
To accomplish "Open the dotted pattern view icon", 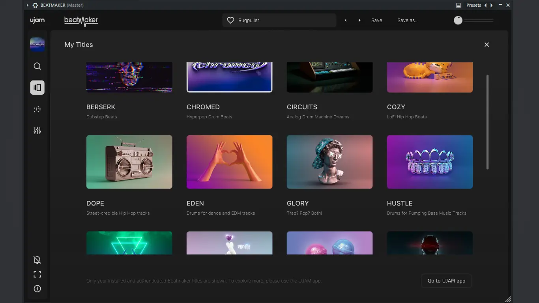I will click(x=37, y=109).
